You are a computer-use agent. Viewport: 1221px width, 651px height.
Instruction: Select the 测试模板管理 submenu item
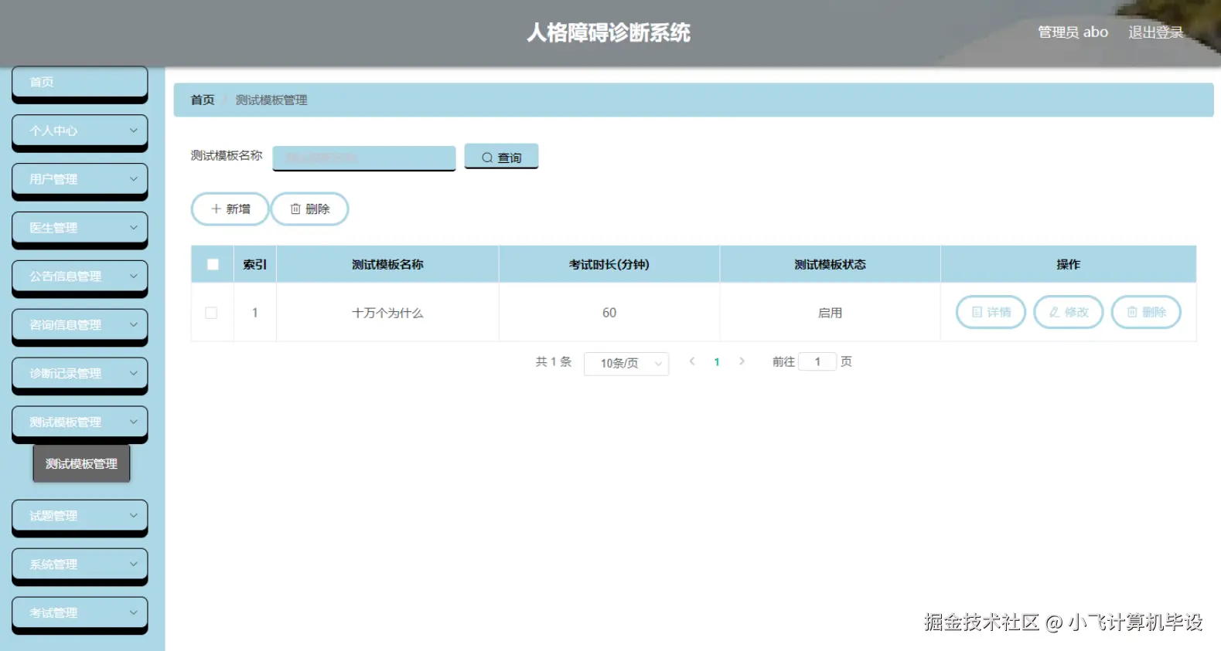pos(81,463)
